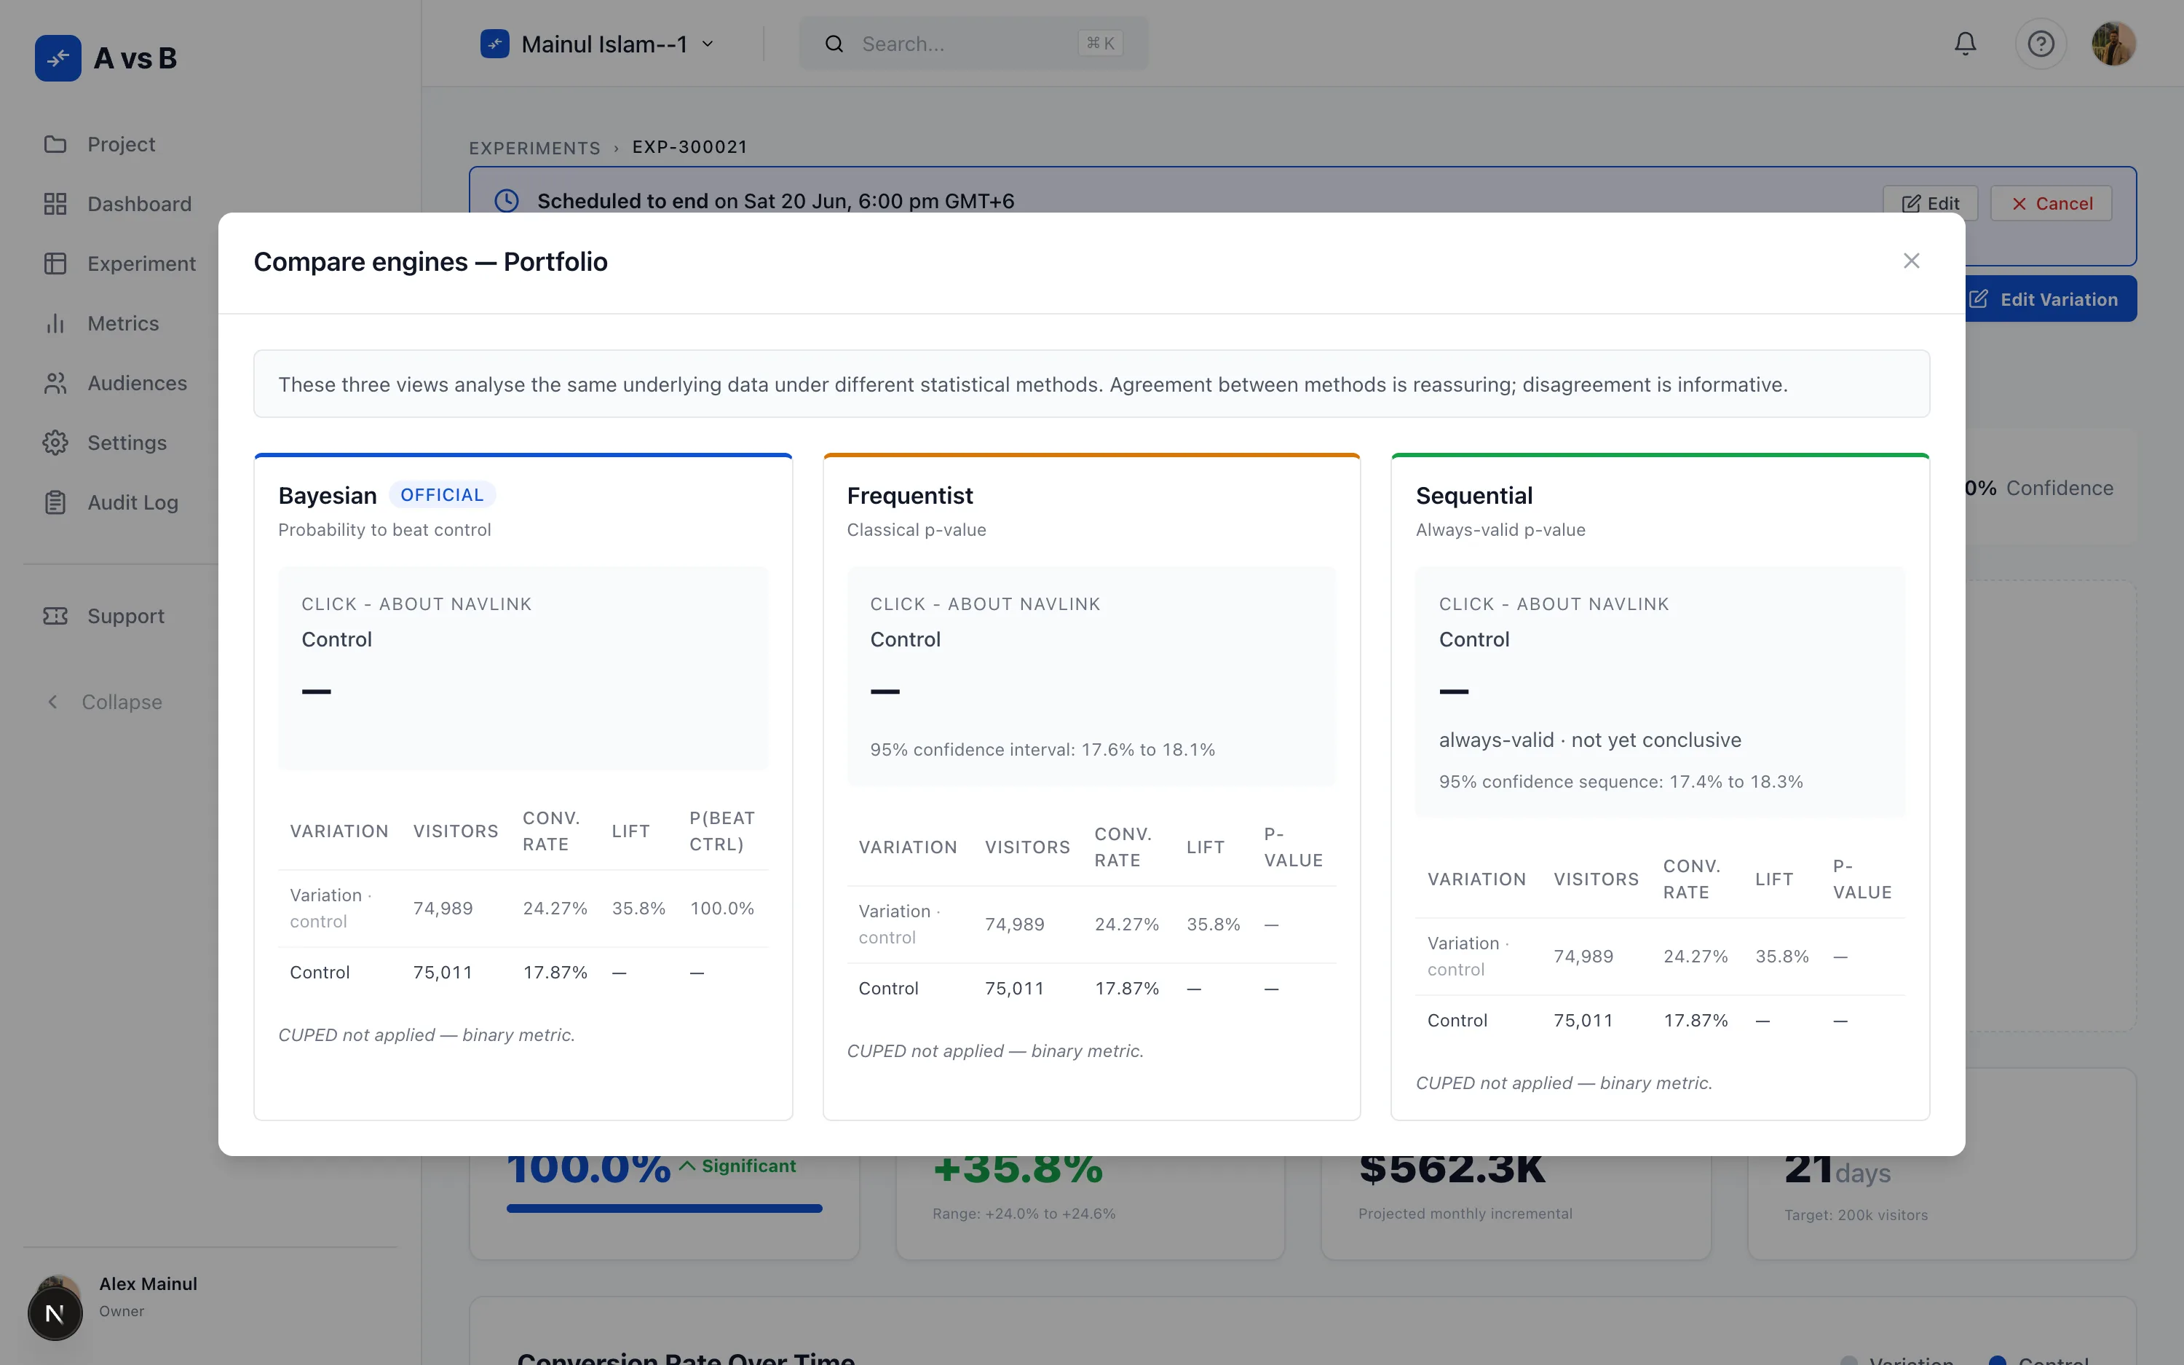The width and height of the screenshot is (2184, 1365).
Task: Collapse the sidebar
Action: (105, 703)
